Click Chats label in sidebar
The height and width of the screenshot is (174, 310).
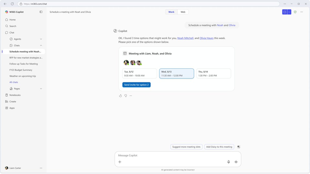point(17,45)
